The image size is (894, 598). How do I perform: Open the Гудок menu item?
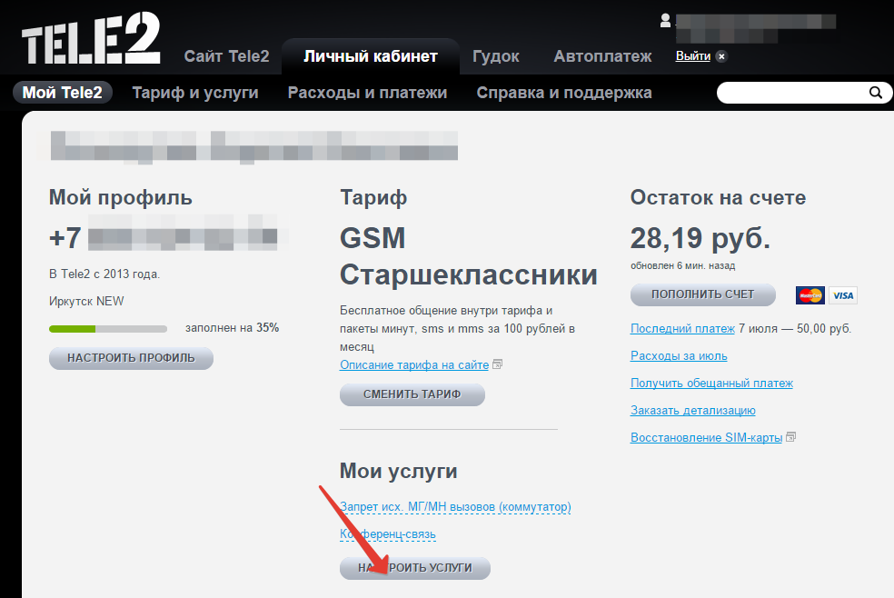(496, 55)
